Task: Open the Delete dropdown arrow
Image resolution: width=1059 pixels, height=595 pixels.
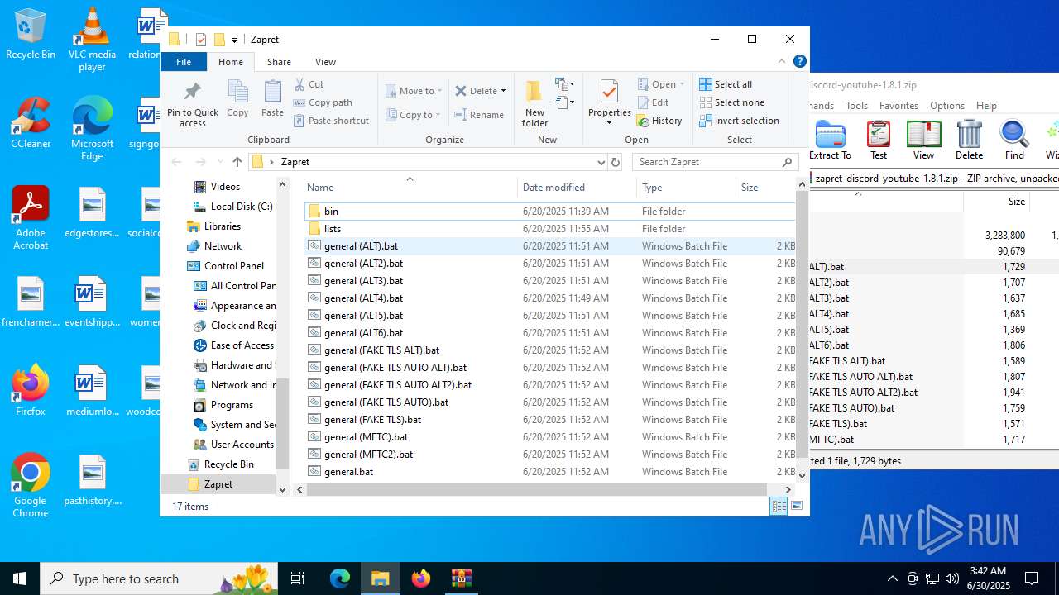Action: 503,91
